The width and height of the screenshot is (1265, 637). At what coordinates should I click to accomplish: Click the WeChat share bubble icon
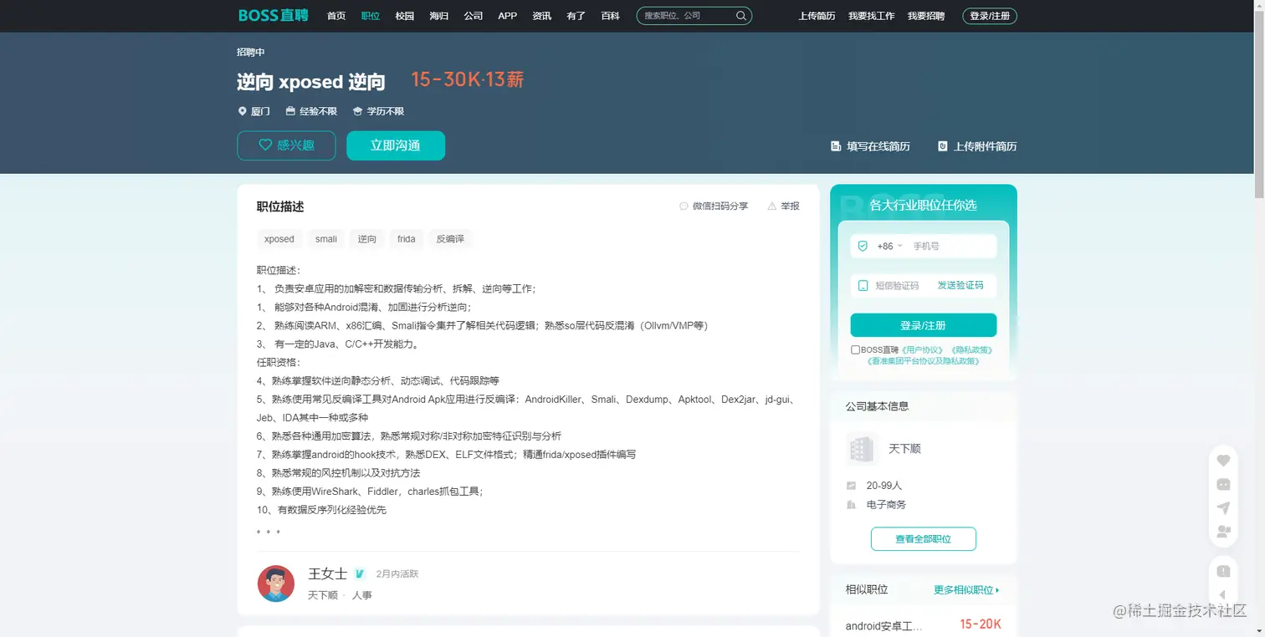[684, 206]
